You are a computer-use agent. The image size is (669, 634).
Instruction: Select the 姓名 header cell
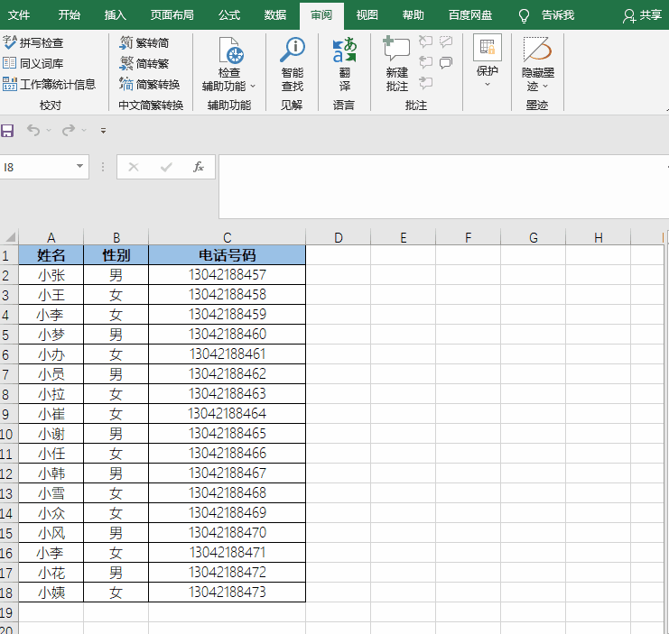tap(51, 255)
